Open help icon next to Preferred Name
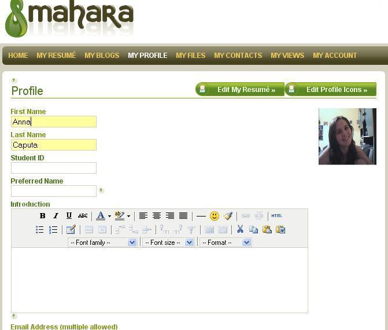The height and width of the screenshot is (330, 388). point(101,190)
